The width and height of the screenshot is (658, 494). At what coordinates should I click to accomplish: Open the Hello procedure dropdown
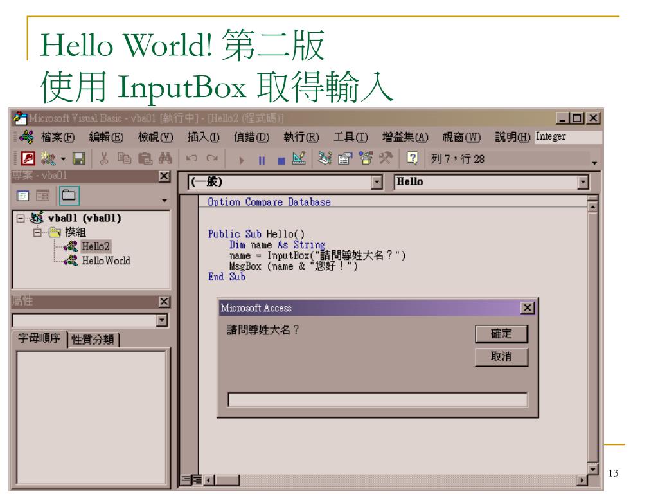pyautogui.click(x=583, y=182)
